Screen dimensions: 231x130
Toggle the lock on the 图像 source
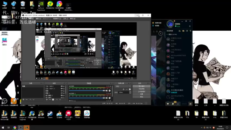64,91
